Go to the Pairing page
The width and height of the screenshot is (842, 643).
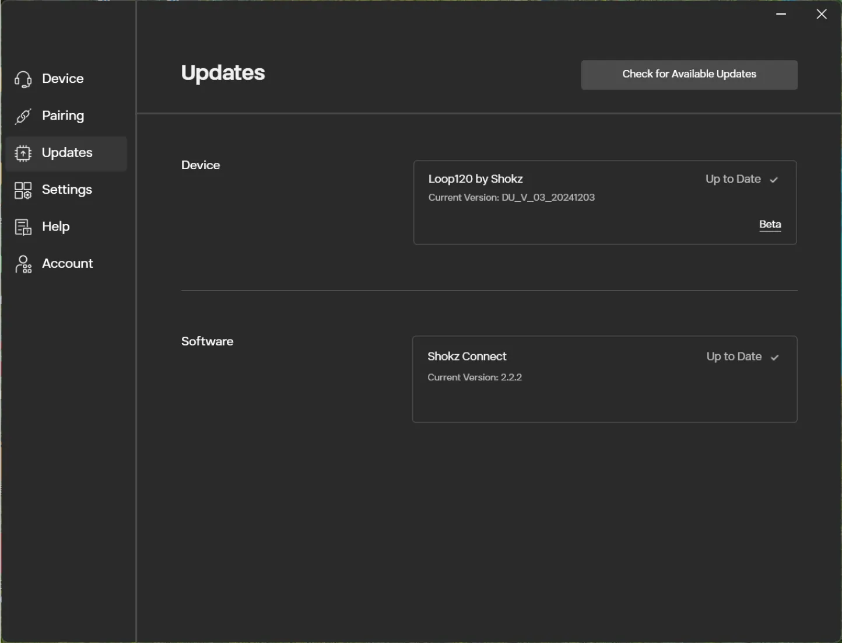pyautogui.click(x=66, y=116)
